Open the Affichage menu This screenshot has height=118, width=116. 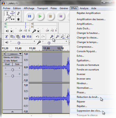(29, 8)
